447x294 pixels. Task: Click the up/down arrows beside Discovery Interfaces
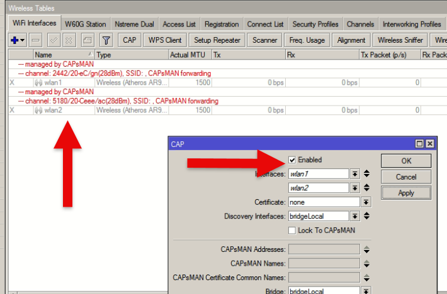coord(366,216)
